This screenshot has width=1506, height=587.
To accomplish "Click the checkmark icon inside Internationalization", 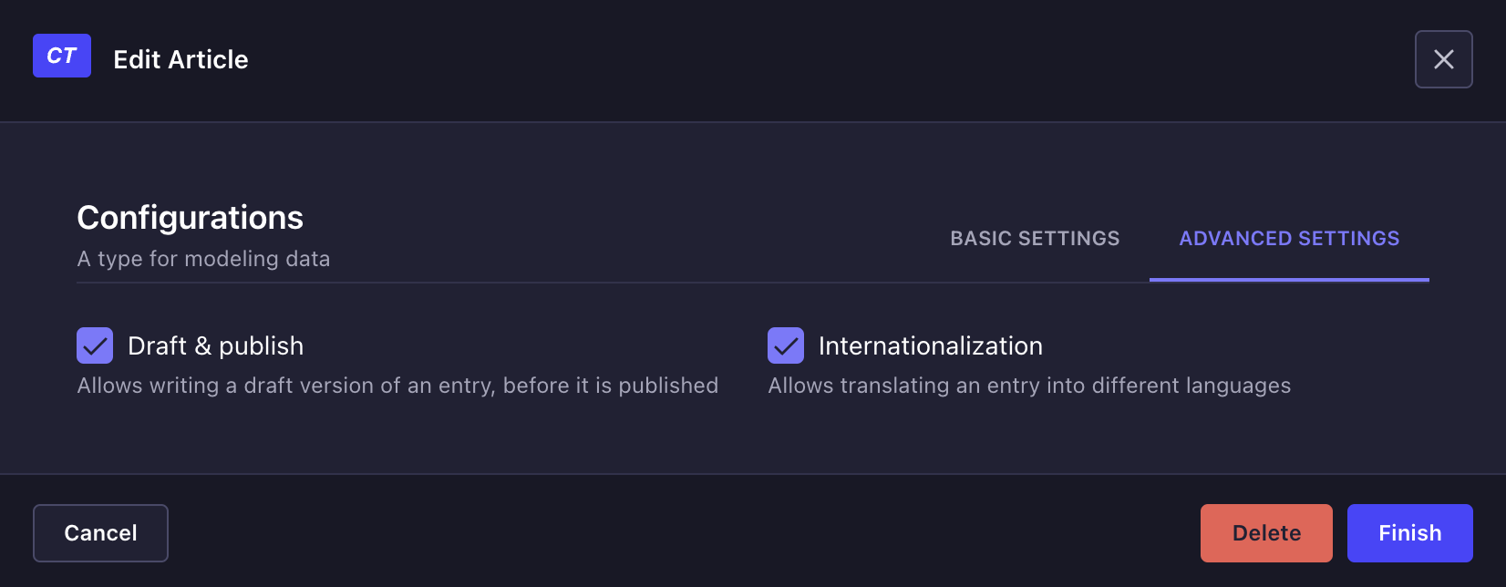I will click(x=786, y=345).
